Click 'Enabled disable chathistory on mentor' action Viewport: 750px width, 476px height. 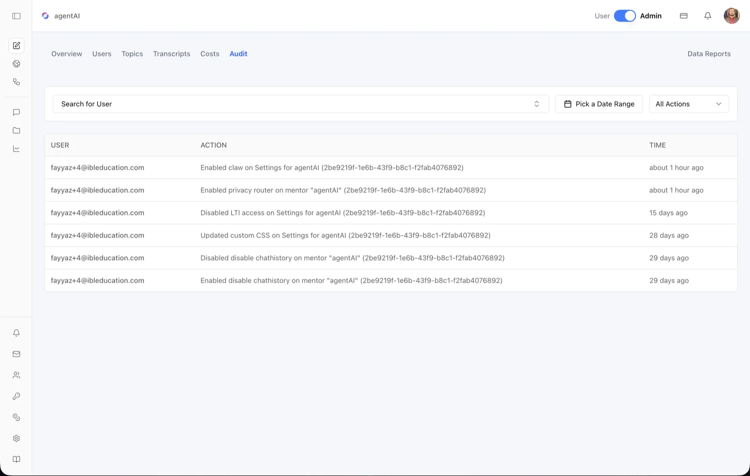(x=352, y=280)
